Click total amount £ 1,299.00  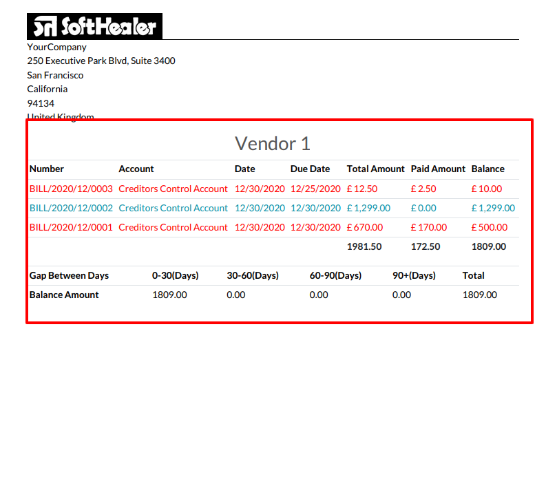click(369, 208)
